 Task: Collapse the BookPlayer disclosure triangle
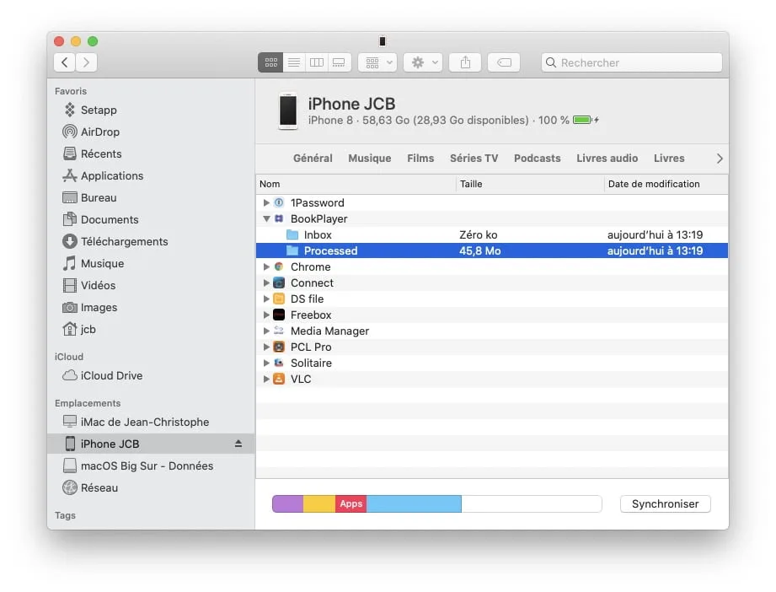coord(266,218)
